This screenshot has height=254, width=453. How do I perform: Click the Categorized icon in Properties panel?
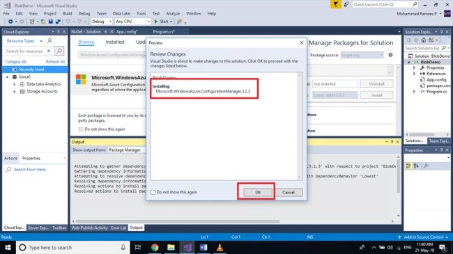tap(408, 166)
